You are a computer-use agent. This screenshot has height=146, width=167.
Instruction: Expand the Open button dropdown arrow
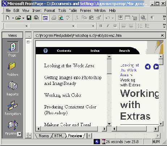(23, 18)
